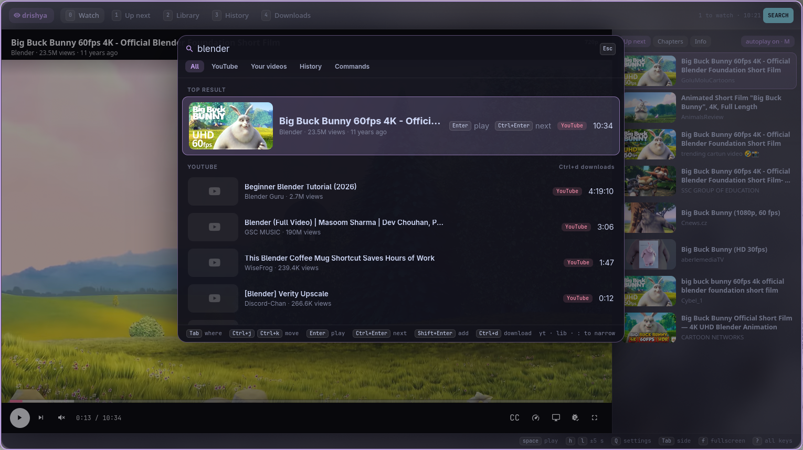Click the Coffee Mug Shortcut placeholder icon
This screenshot has height=450, width=803.
point(214,263)
